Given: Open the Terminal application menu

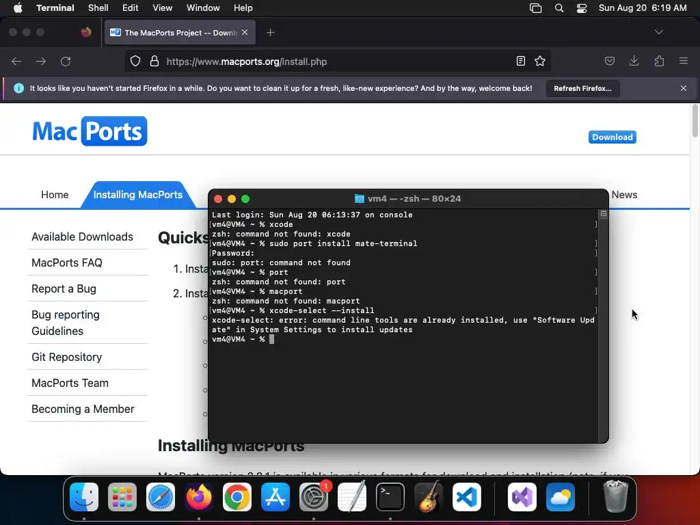Looking at the screenshot, I should pos(55,8).
